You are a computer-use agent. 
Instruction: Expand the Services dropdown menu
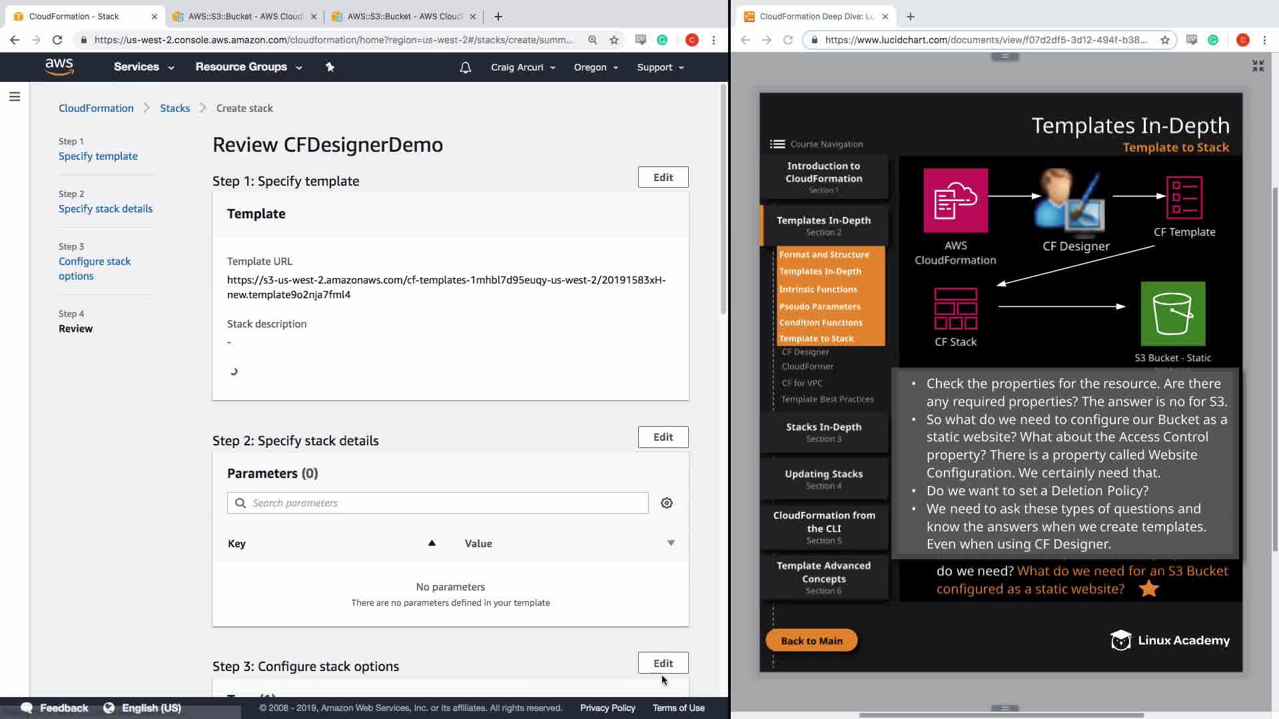click(143, 67)
